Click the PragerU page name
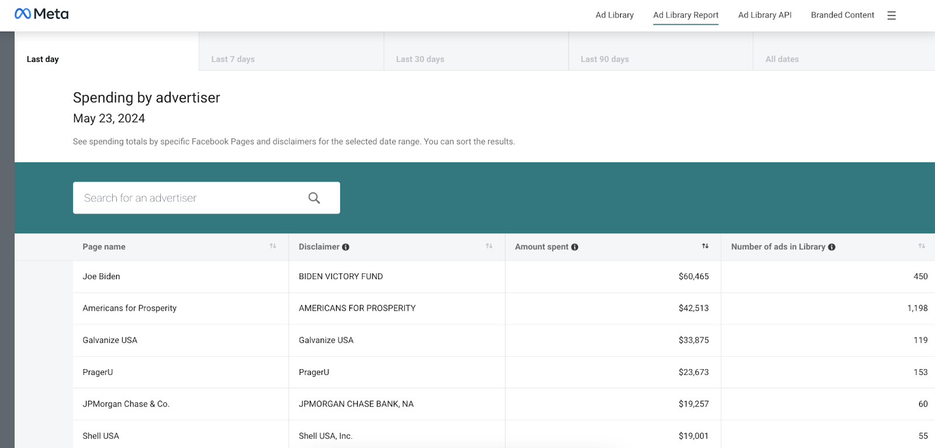 (98, 372)
